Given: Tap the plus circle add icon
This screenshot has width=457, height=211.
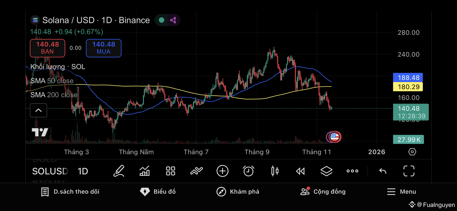Looking at the screenshot, I should (222, 171).
